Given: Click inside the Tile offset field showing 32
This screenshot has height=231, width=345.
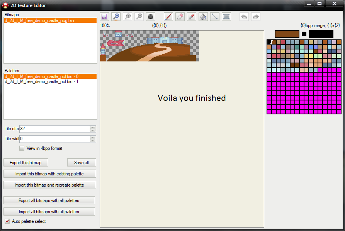Looking at the screenshot, I should (55, 129).
